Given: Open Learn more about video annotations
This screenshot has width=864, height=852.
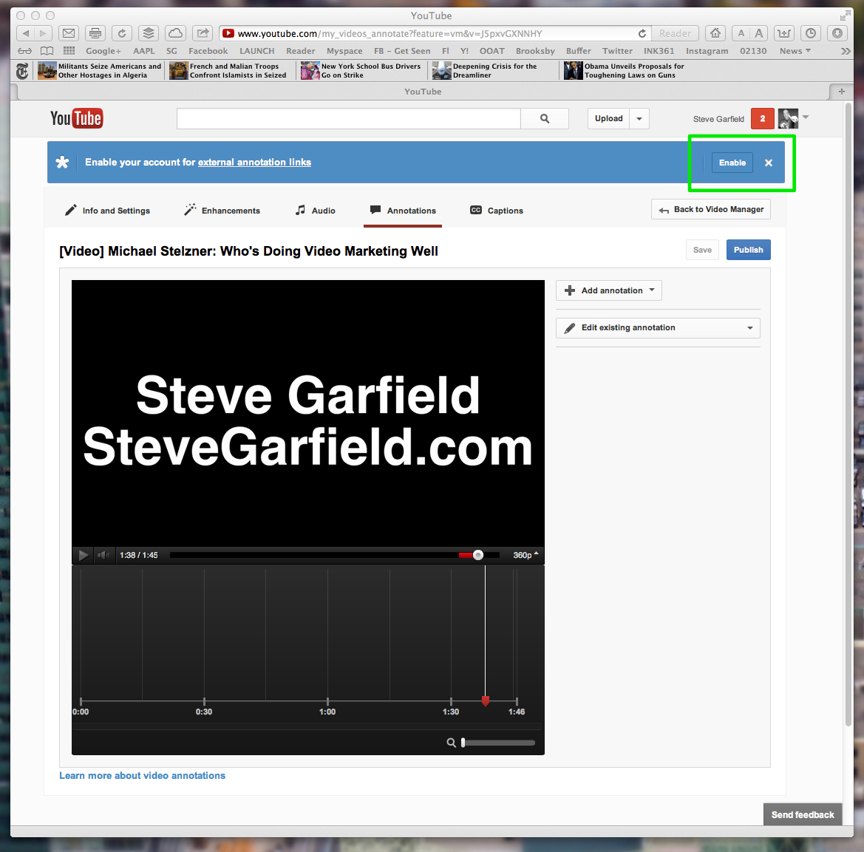Looking at the screenshot, I should click(142, 775).
